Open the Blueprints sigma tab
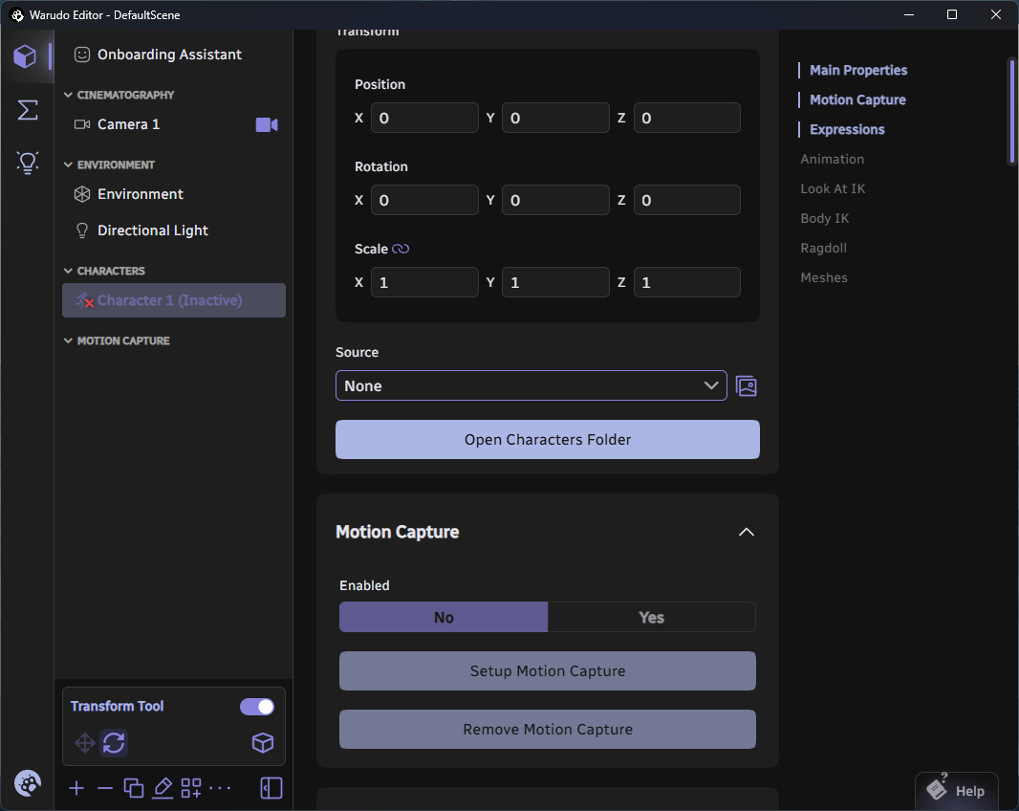Screen dimensions: 1019x811 click(28, 110)
